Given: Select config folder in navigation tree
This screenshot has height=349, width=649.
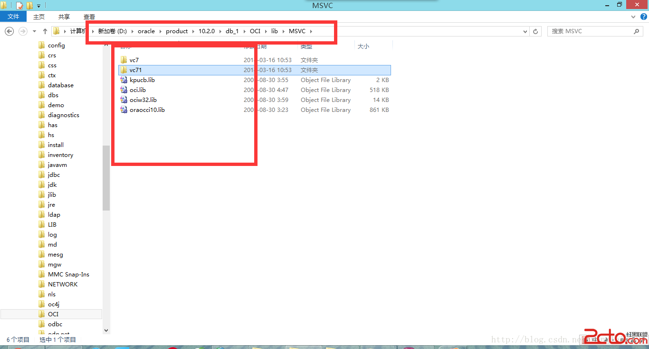Looking at the screenshot, I should tap(56, 46).
